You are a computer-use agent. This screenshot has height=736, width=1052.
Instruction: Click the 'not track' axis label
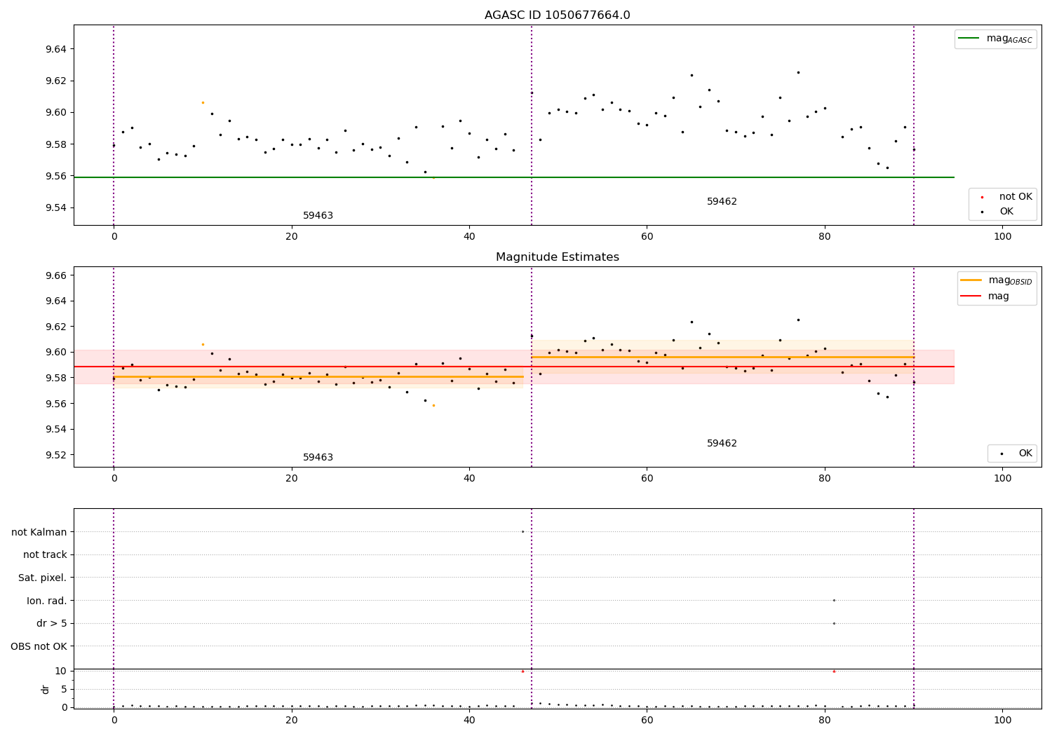pyautogui.click(x=45, y=554)
